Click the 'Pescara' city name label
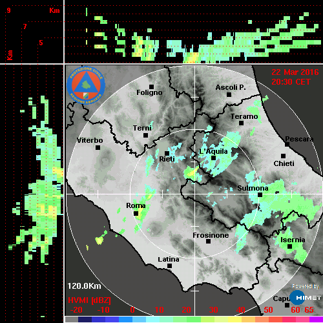This screenshot has width=323, height=323. pos(300,139)
